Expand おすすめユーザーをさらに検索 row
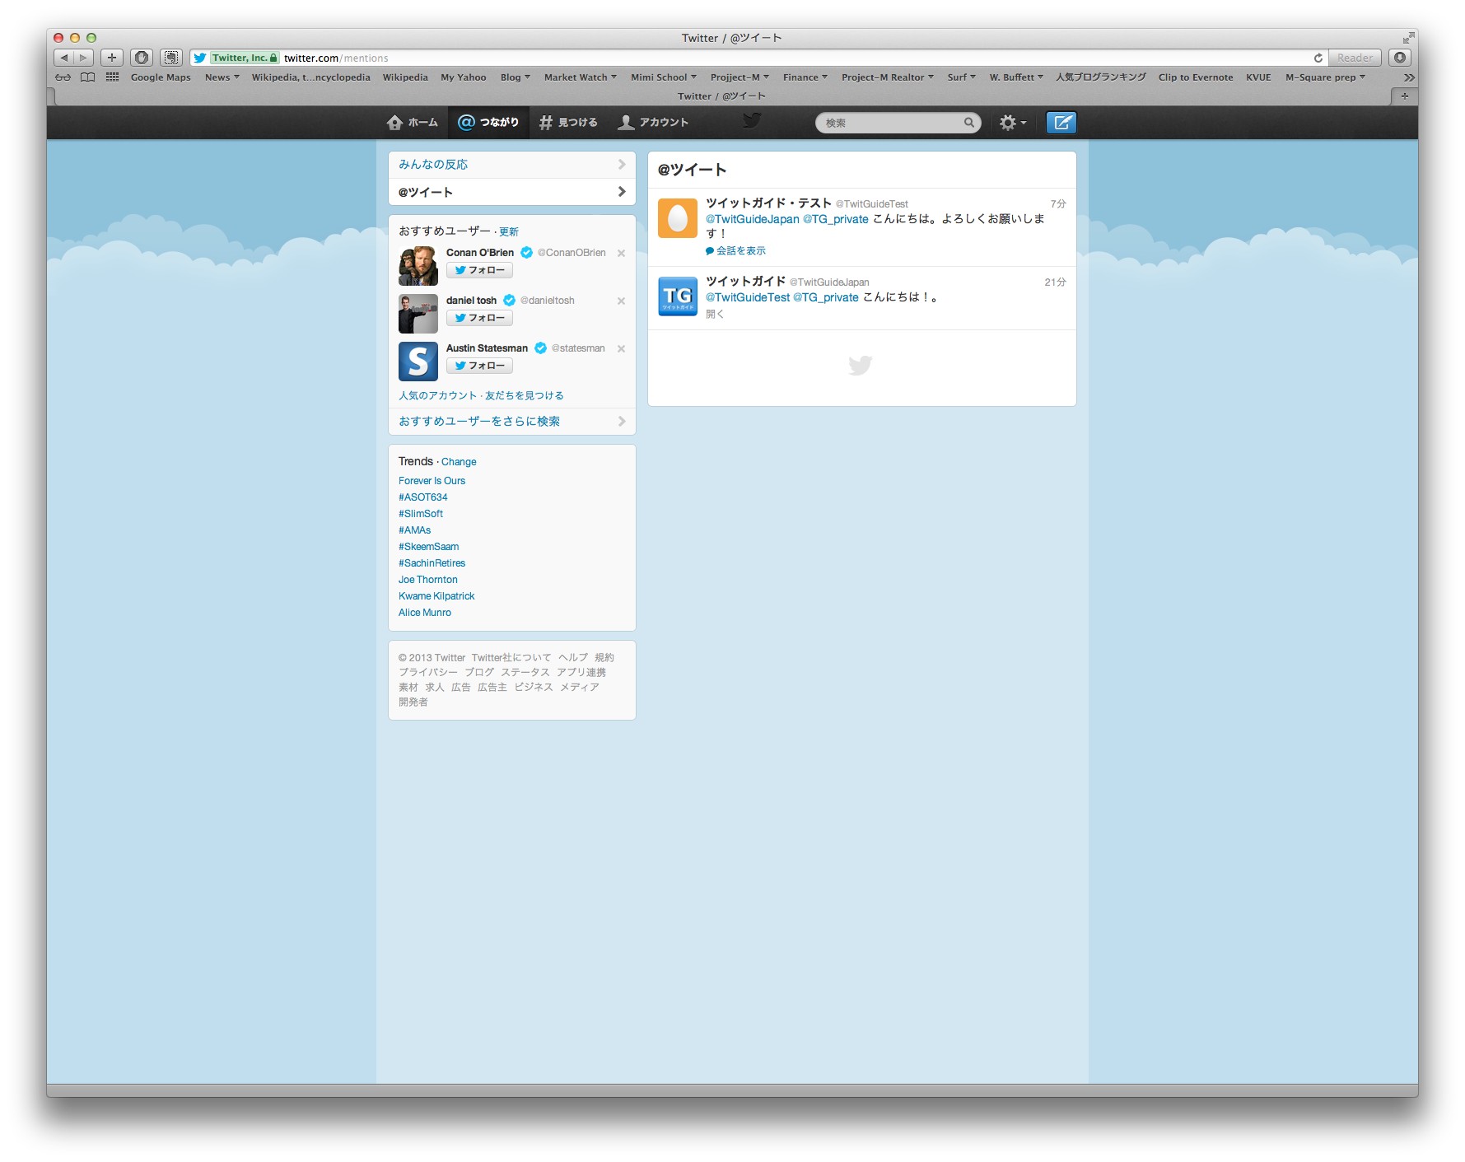 512,422
